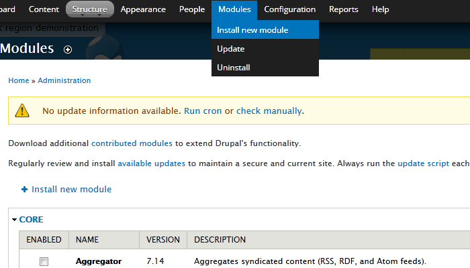Click the NAME column header
This screenshot has height=268, width=470.
(x=104, y=240)
